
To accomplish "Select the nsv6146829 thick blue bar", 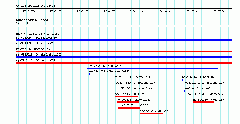I will click(124, 57).
